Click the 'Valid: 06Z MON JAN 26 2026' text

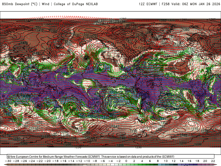coord(196,4)
